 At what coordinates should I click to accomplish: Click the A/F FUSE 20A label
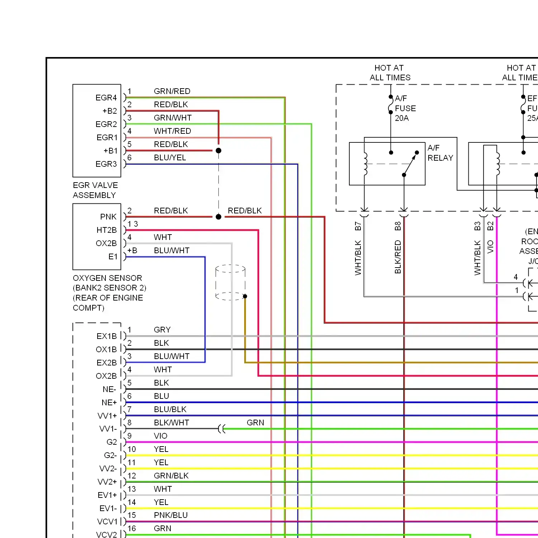[405, 108]
